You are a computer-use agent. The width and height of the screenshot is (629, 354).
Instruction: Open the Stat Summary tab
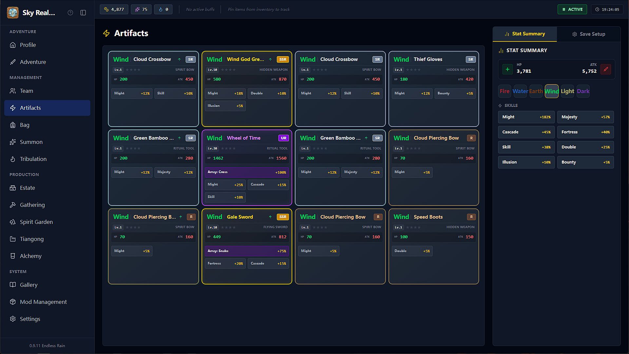tap(524, 34)
